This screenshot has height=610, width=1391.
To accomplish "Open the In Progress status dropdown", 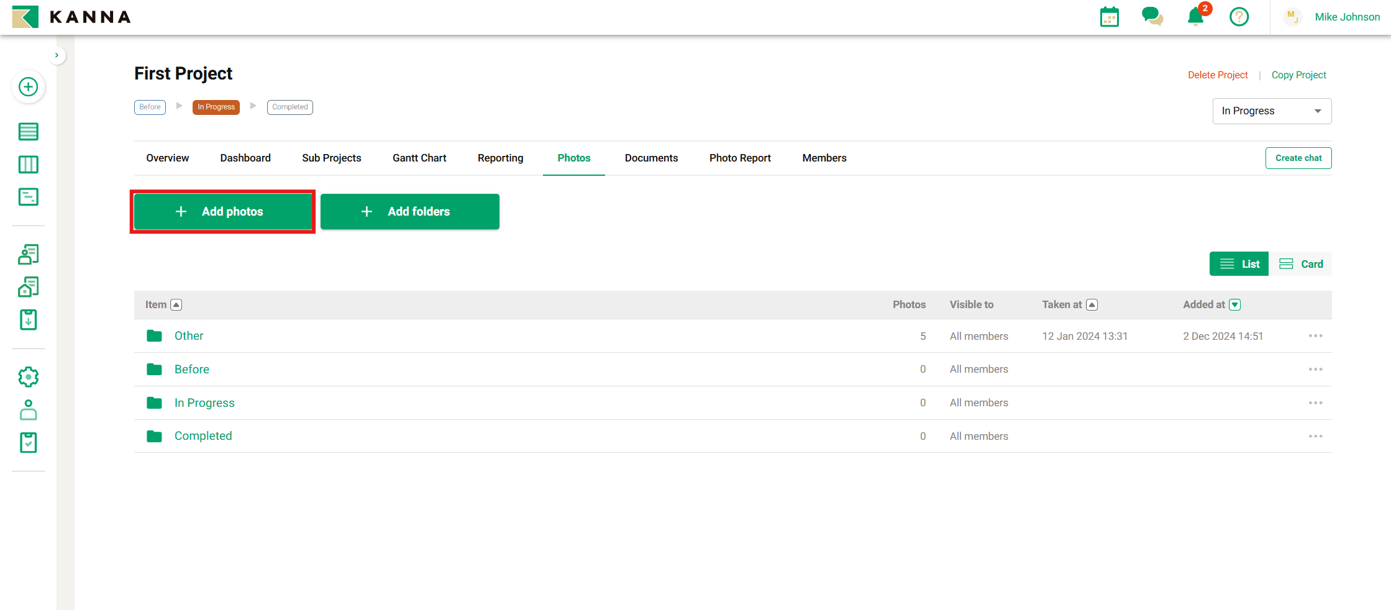I will tap(1271, 111).
